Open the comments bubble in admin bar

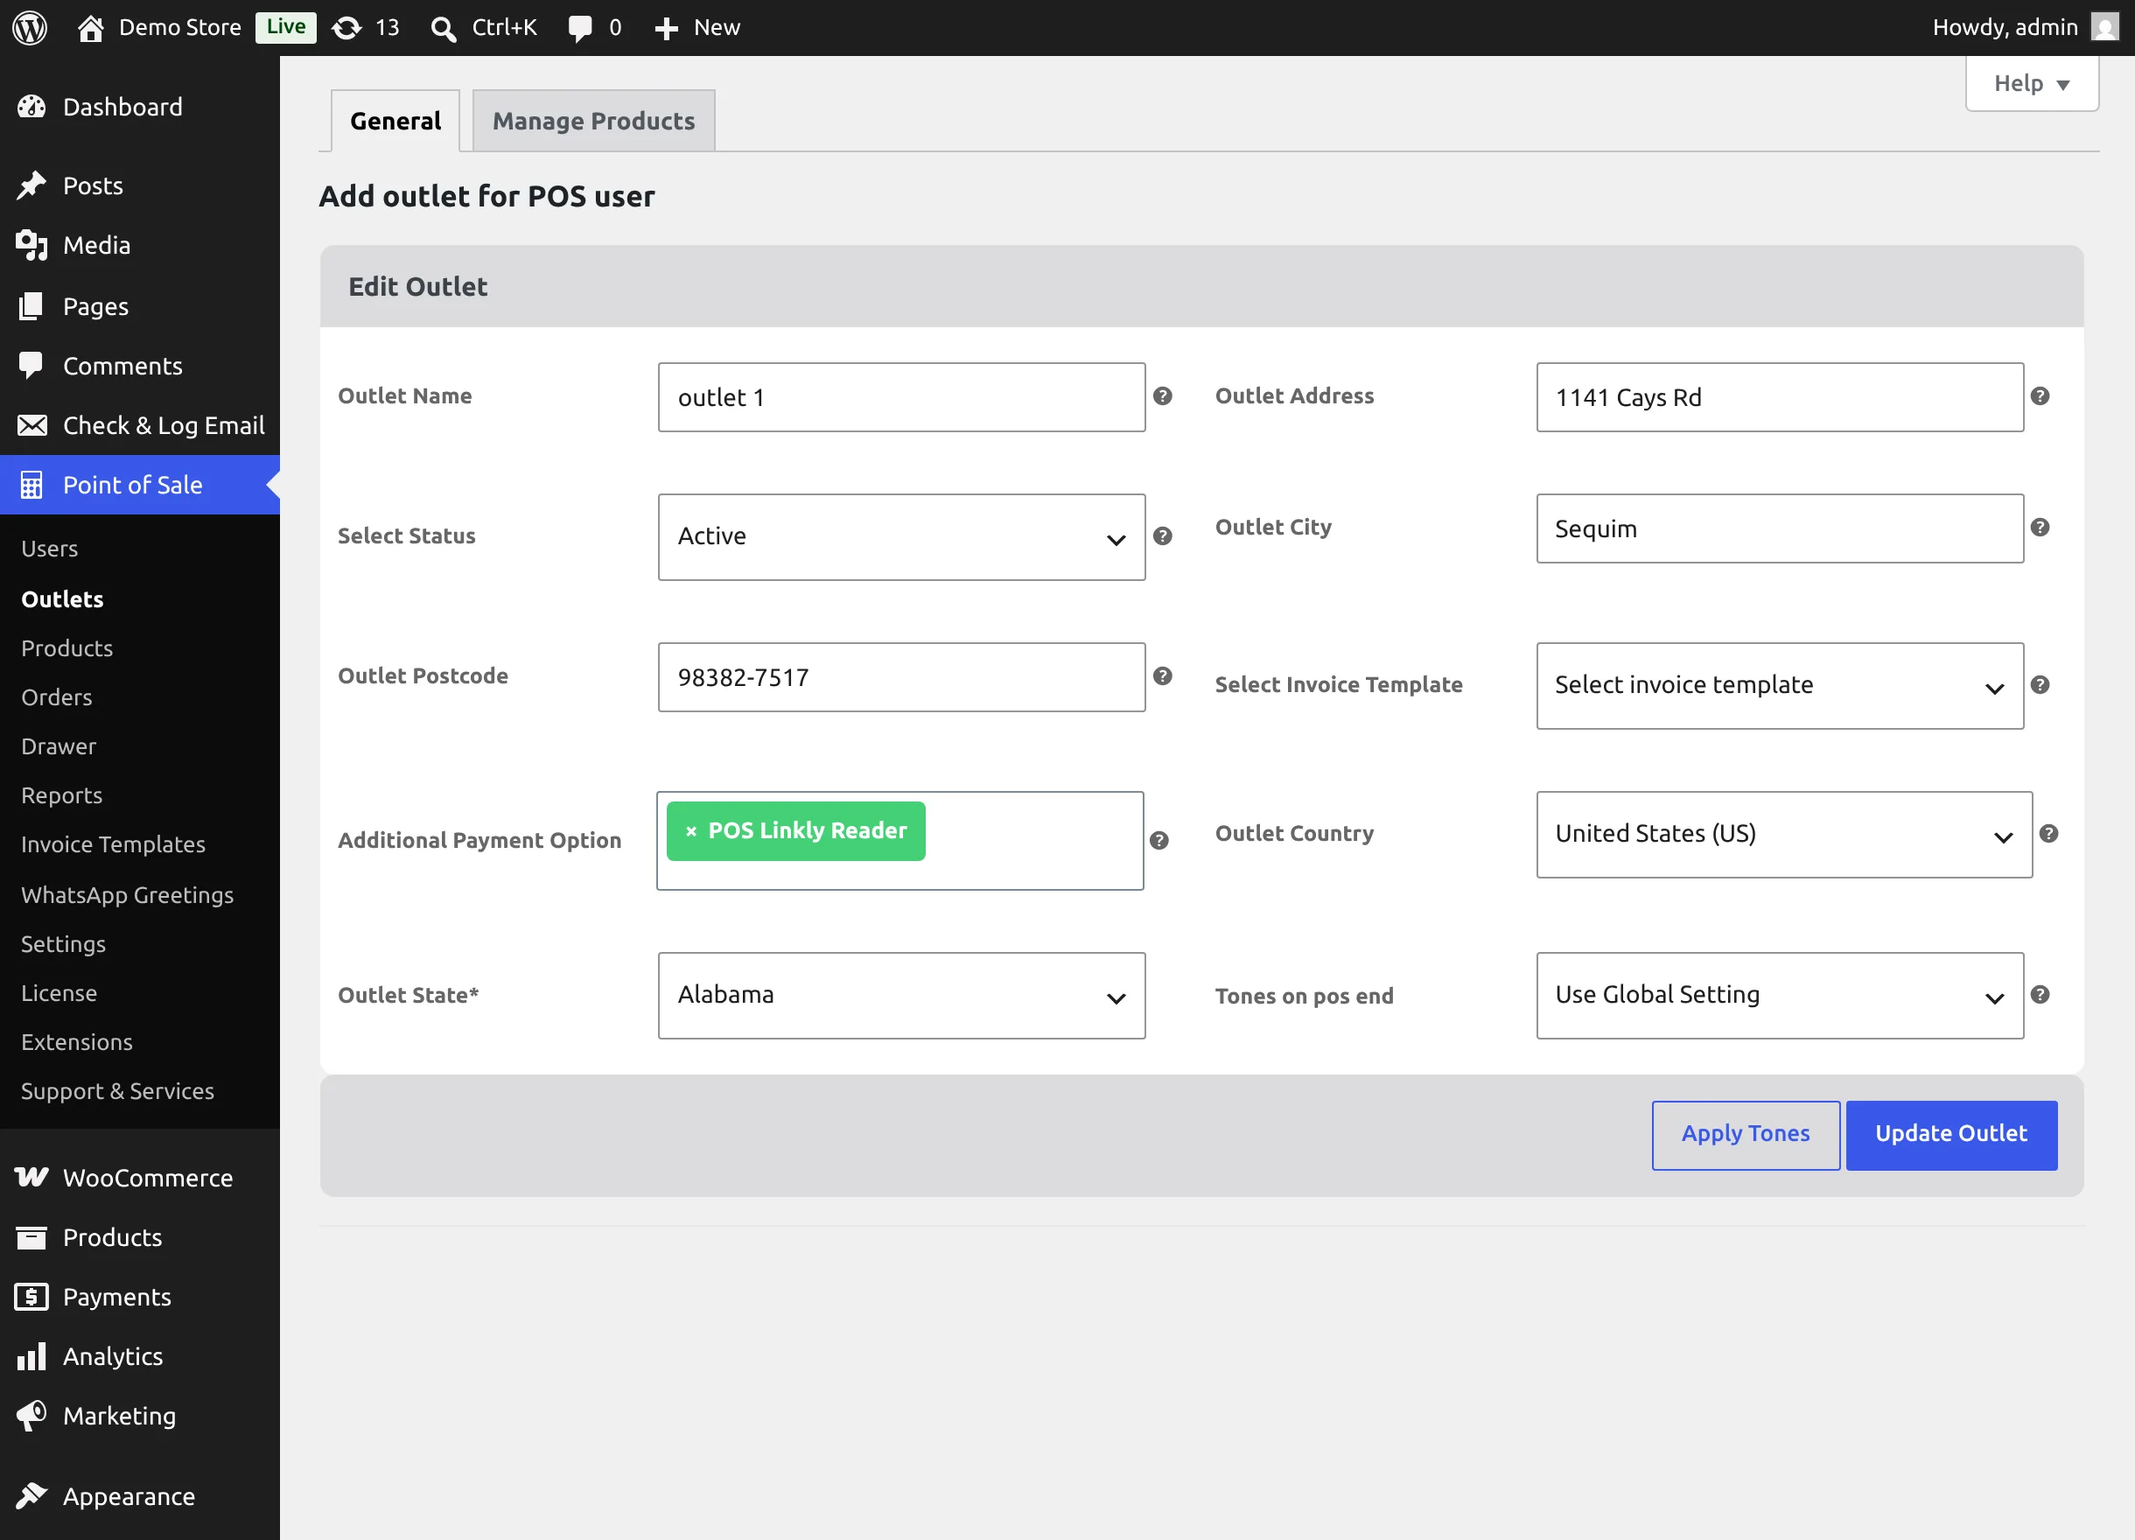tap(580, 28)
